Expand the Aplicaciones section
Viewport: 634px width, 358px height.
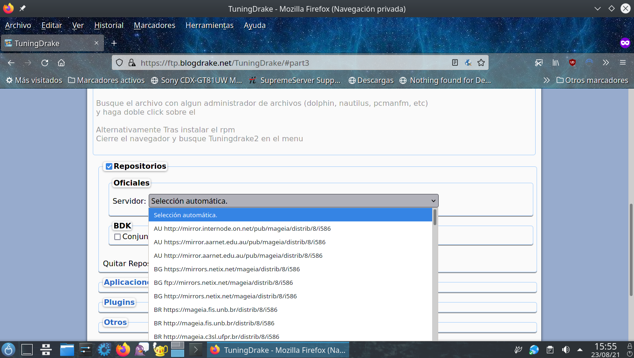tap(126, 282)
